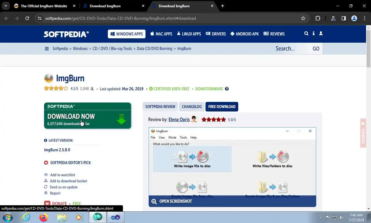Reload the current page
This screenshot has width=371, height=223.
(27, 18)
